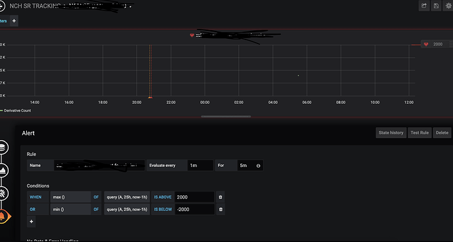
Task: Click the Alert panel heading
Action: pos(28,133)
